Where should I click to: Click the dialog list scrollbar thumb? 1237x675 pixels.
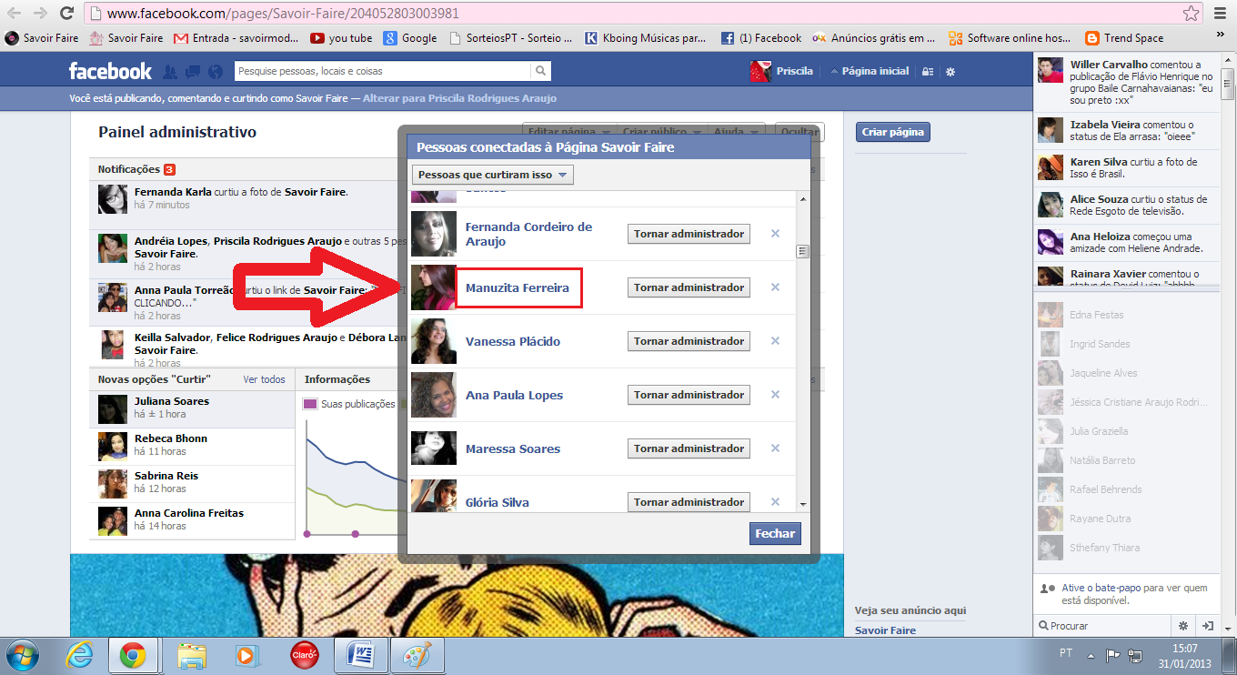coord(802,252)
